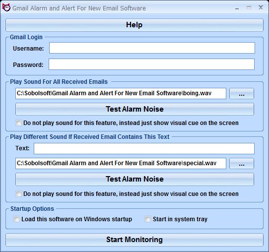Minimize the Gmail Alarm window
Viewport: 269px width, 252px height.
coord(237,8)
